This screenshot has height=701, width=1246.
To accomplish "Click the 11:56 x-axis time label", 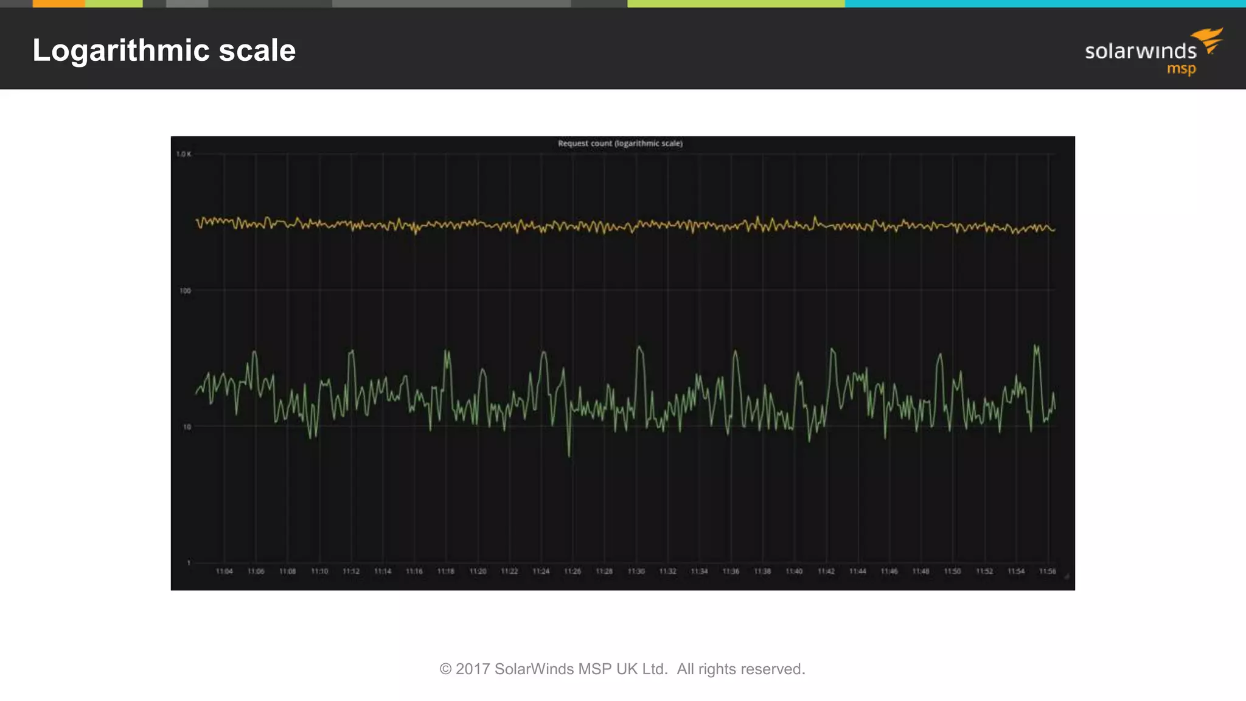I will point(1047,571).
